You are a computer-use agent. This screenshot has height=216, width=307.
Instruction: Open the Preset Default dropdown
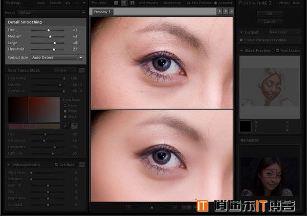52,13
